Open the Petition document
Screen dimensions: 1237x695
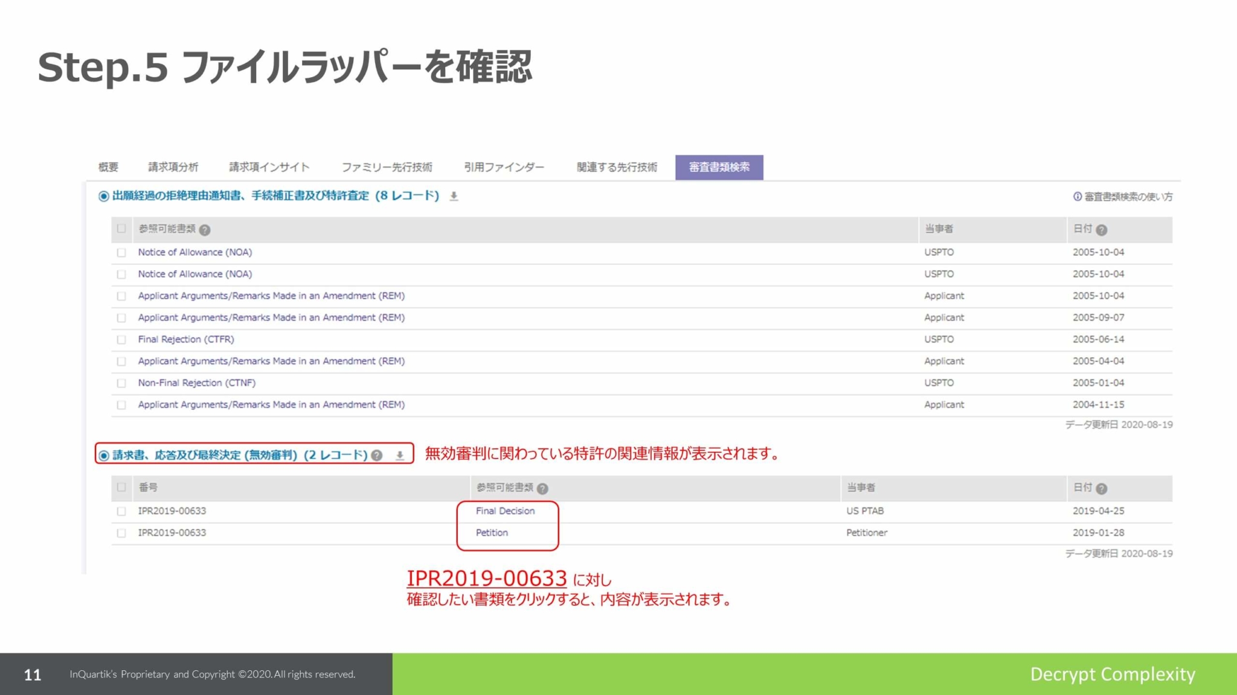(492, 533)
